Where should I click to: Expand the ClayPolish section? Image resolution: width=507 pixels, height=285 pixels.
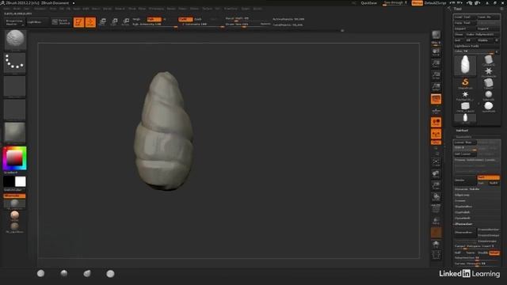click(462, 212)
